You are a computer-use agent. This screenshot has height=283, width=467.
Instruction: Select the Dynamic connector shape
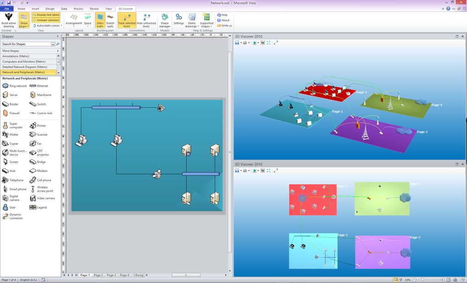click(13, 216)
